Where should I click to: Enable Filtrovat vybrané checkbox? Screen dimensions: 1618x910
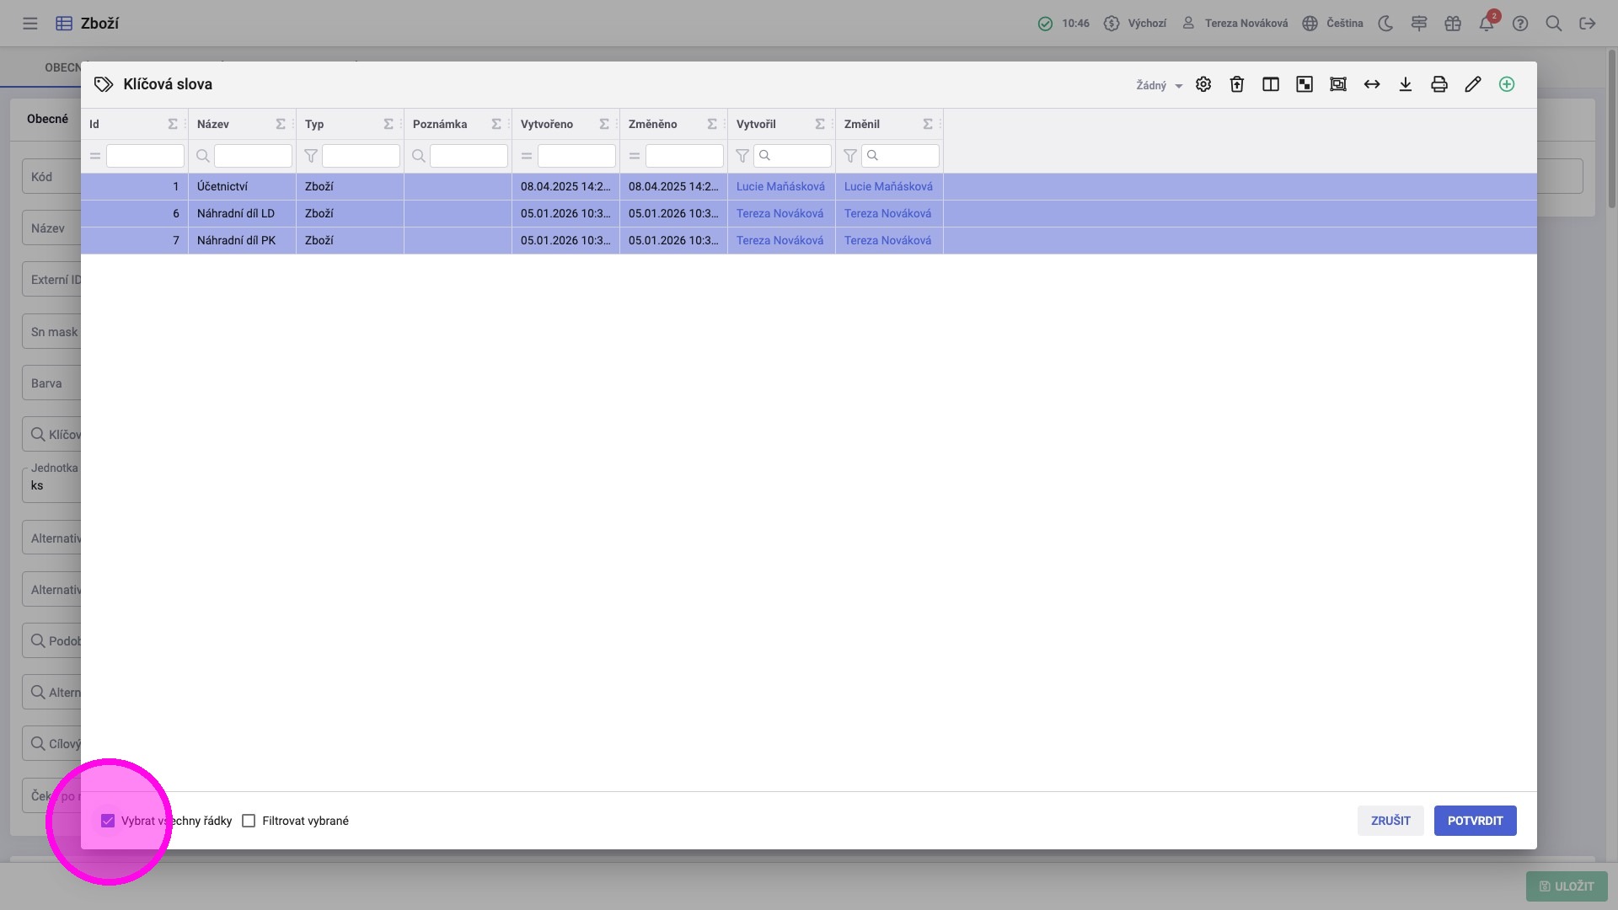click(249, 821)
